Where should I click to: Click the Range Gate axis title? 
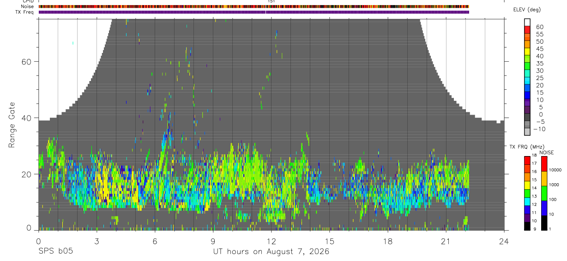click(12, 125)
